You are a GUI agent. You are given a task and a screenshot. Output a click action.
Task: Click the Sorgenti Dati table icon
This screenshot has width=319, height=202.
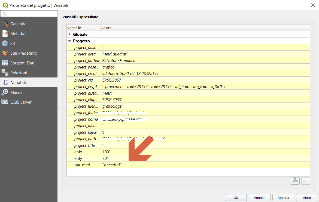pos(5,63)
